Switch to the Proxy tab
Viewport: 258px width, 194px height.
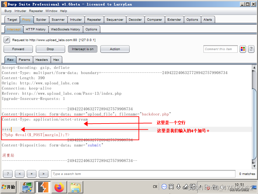click(x=26, y=20)
